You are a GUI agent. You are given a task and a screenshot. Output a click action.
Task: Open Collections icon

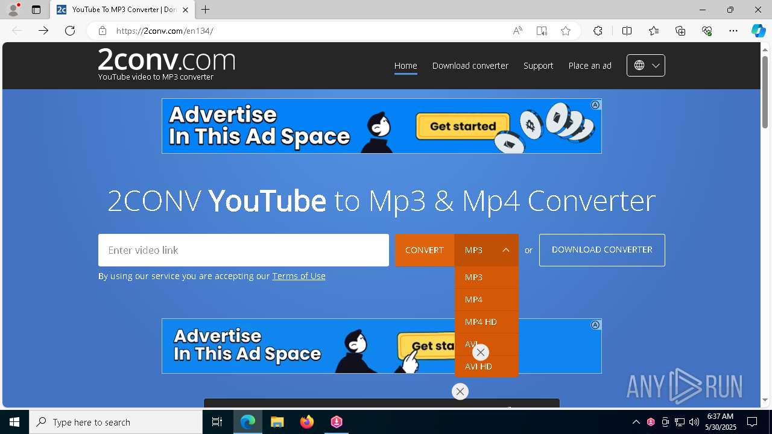click(x=680, y=31)
